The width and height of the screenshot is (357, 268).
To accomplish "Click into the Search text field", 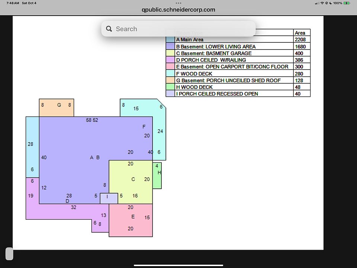I will click(x=178, y=29).
